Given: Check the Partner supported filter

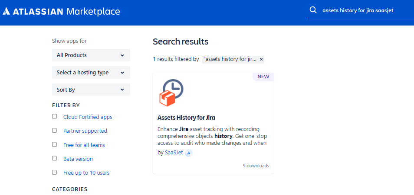Looking at the screenshot, I should tap(55, 130).
